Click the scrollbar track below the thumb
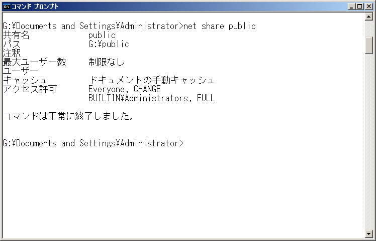The width and height of the screenshot is (376, 241). coord(368,142)
